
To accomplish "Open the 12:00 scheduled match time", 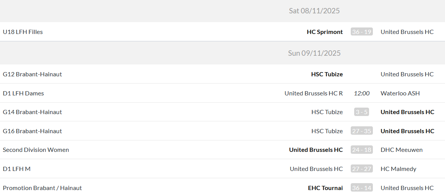I will coord(361,93).
